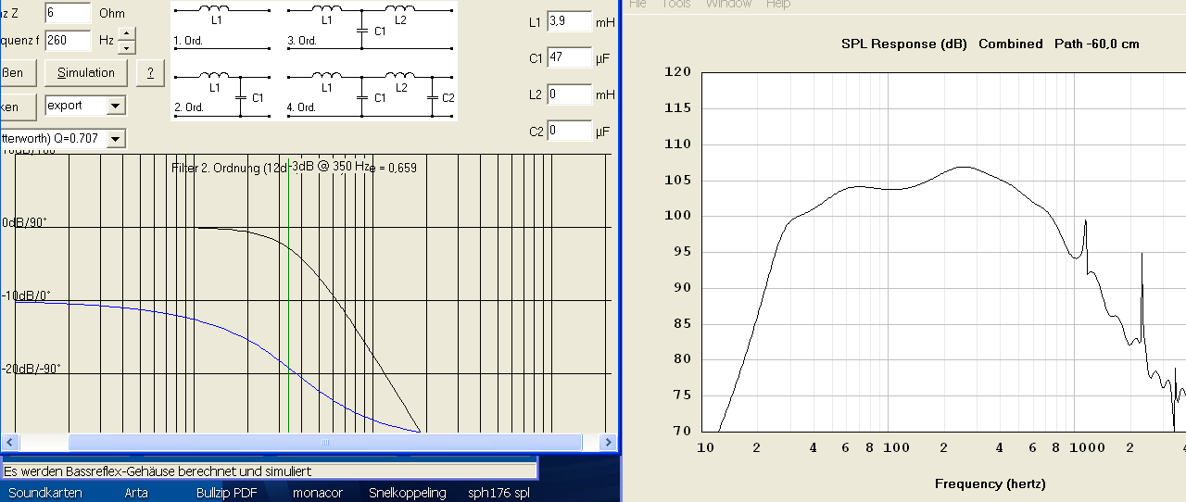Open the Window menu in the SPL window
The height and width of the screenshot is (502, 1186).
(x=728, y=4)
